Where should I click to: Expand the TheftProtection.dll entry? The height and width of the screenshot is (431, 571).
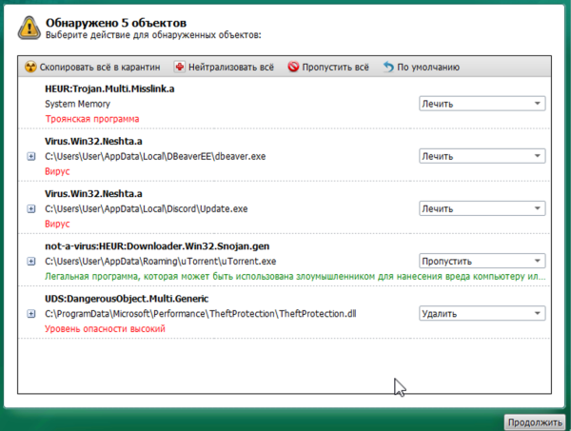[x=31, y=314]
